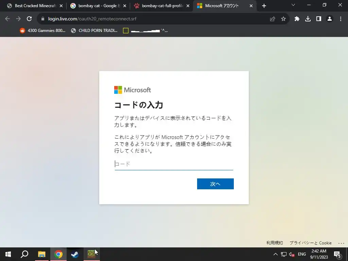Open the Chrome downloads tray
Image resolution: width=348 pixels, height=261 pixels.
[x=308, y=19]
